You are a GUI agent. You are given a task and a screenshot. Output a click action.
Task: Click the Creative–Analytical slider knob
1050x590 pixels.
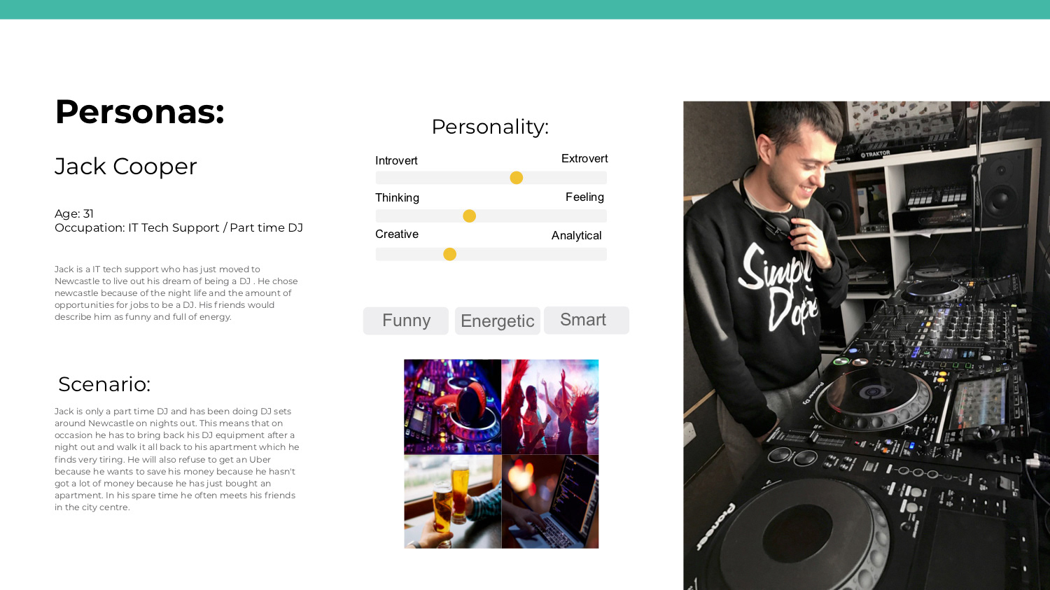pos(450,254)
